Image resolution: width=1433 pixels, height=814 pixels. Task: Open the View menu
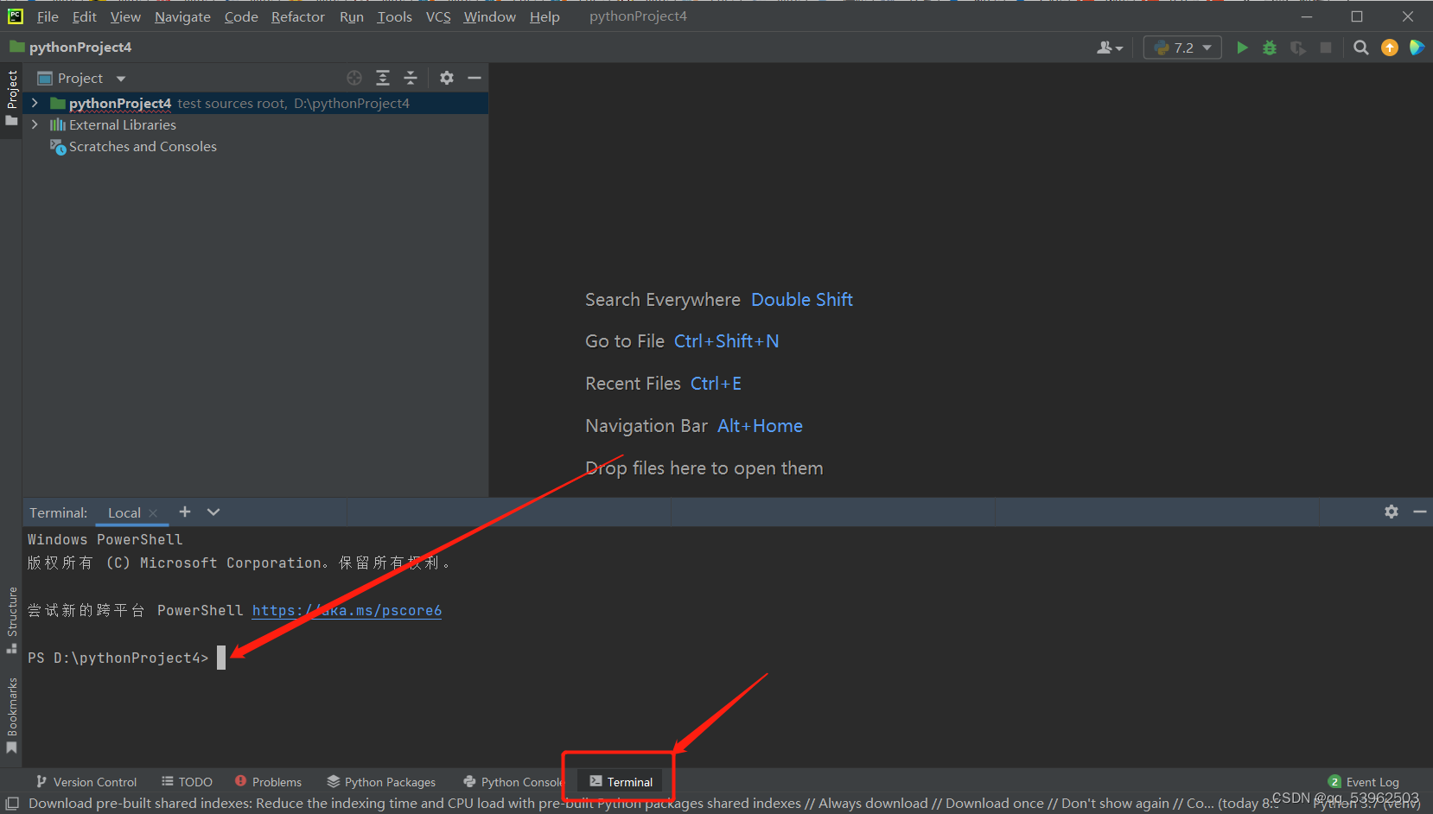125,16
